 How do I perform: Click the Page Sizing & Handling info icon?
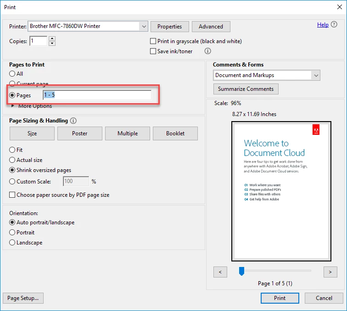click(x=73, y=121)
